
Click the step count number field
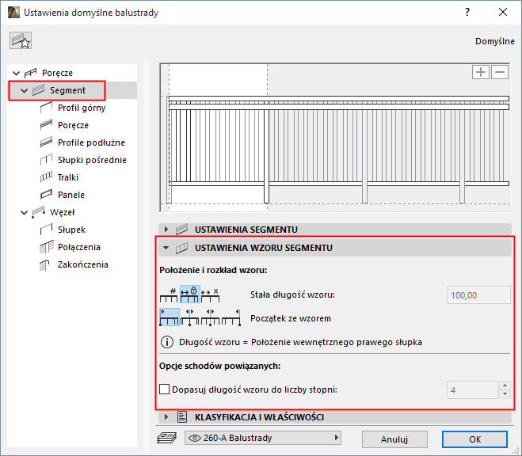coord(472,389)
